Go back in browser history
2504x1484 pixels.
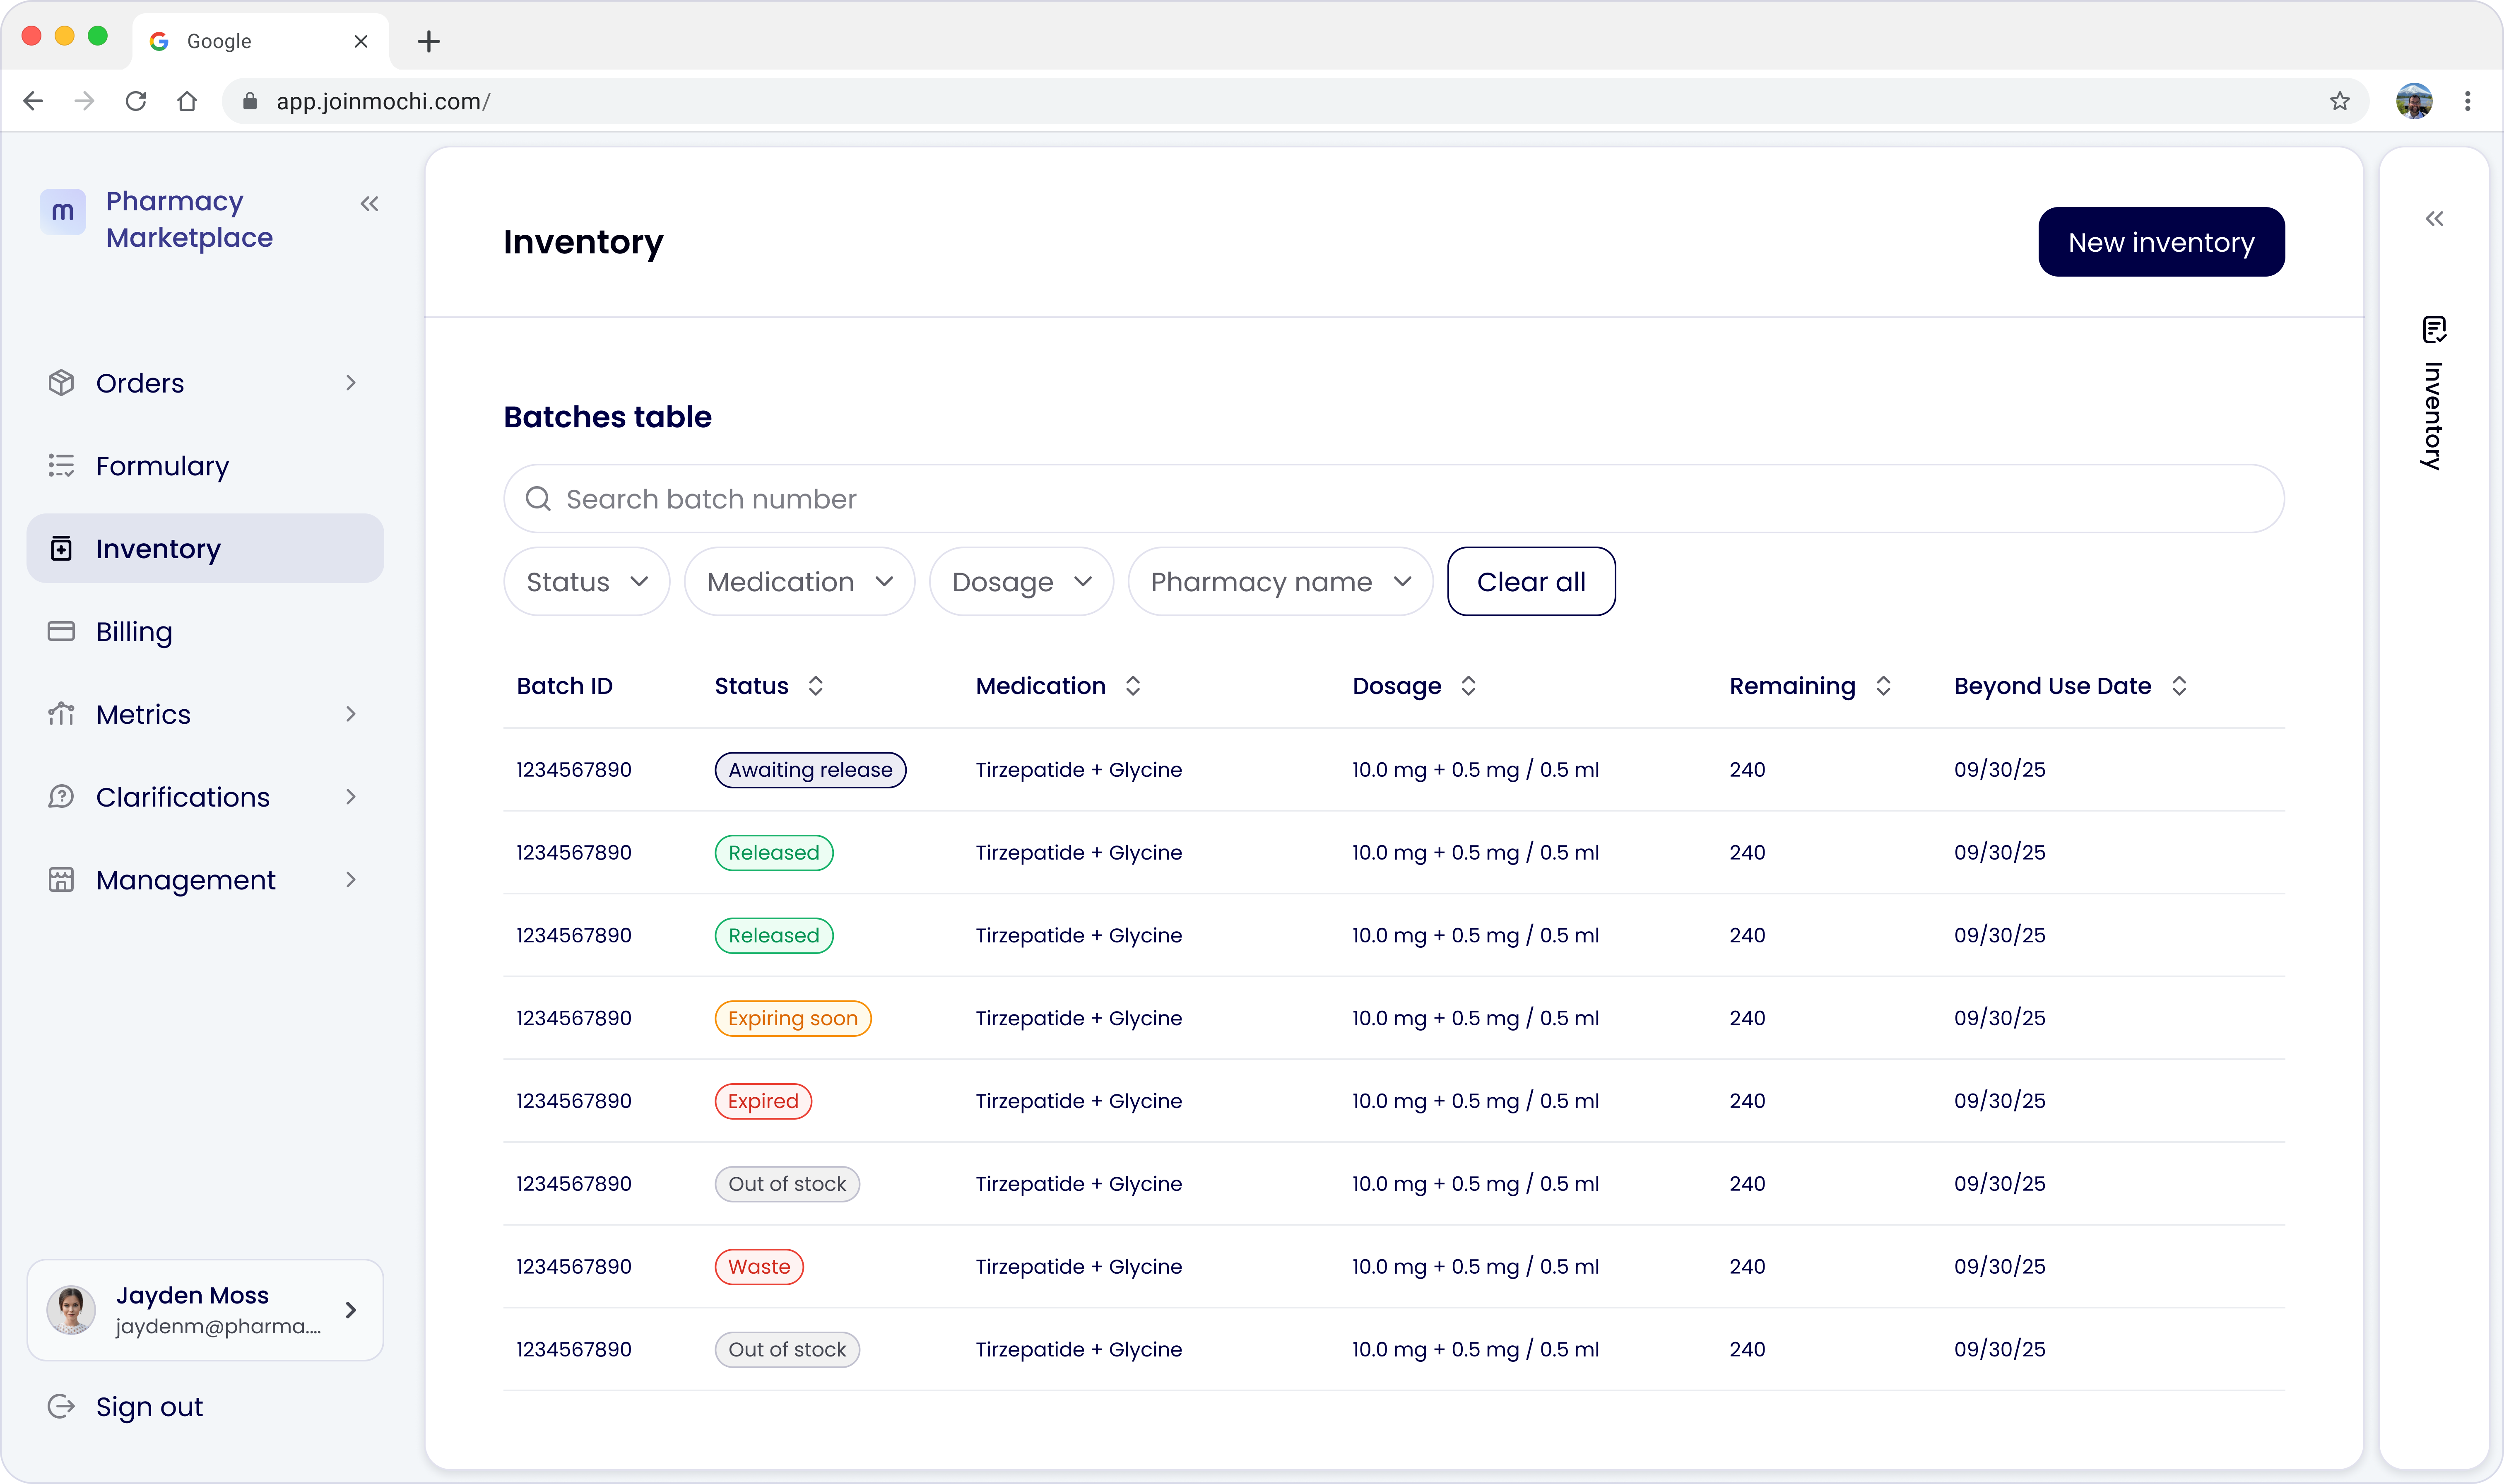[33, 101]
